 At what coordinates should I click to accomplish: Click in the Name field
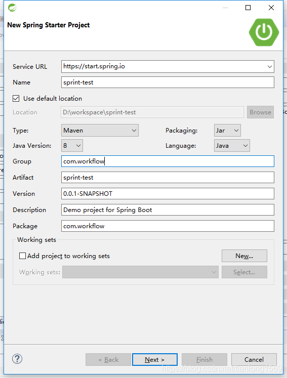168,82
